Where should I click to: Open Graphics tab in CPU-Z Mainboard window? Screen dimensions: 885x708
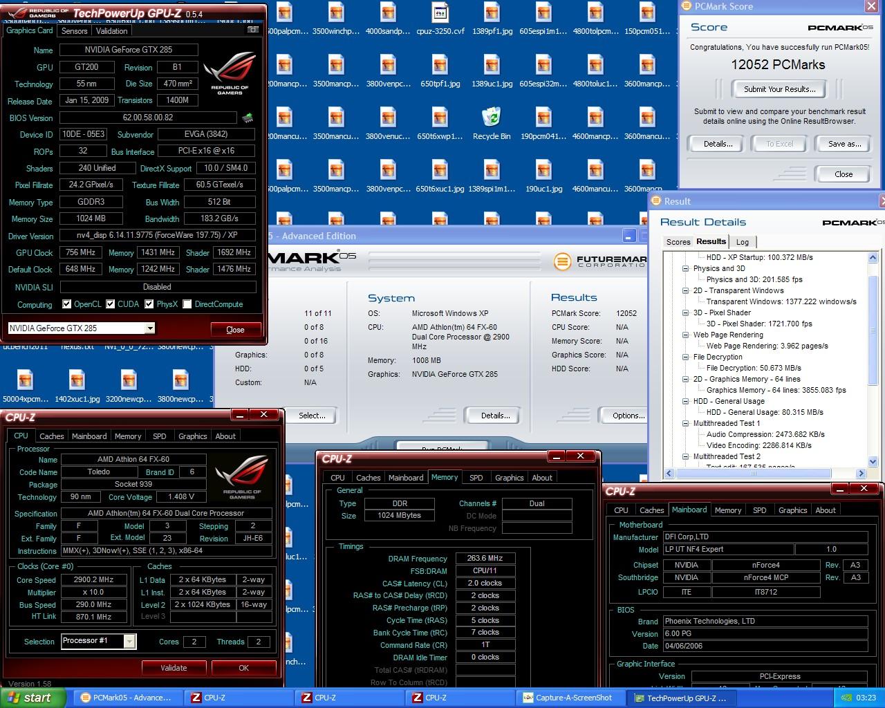click(793, 510)
